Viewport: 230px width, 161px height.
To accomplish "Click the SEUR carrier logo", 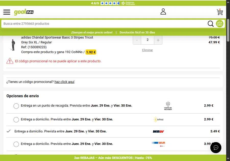I will pos(159,144).
